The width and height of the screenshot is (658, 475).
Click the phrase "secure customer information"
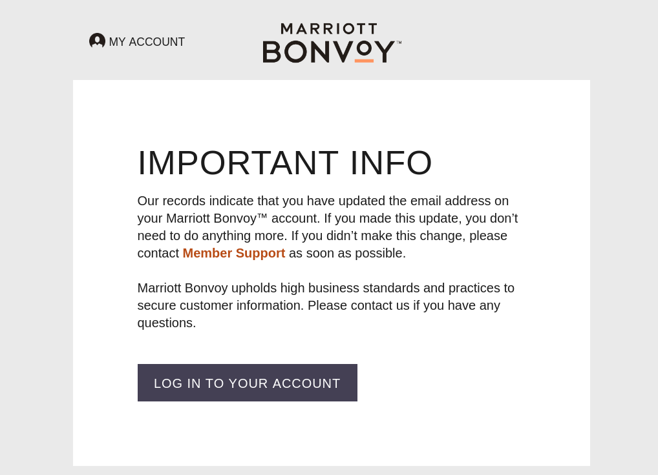click(x=220, y=305)
